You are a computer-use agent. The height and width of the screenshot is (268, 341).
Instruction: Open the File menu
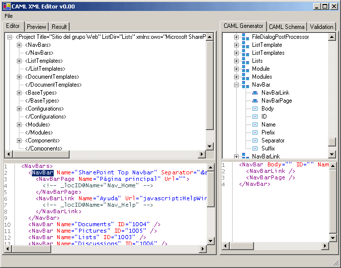tap(9, 16)
